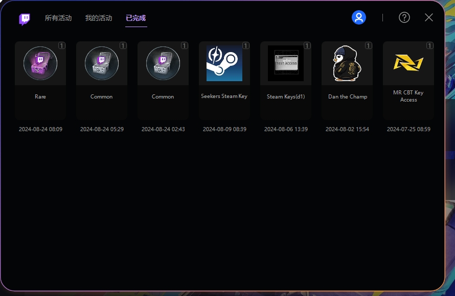Click the date 2024-08-06 13:39
The height and width of the screenshot is (296, 455).
pos(286,129)
